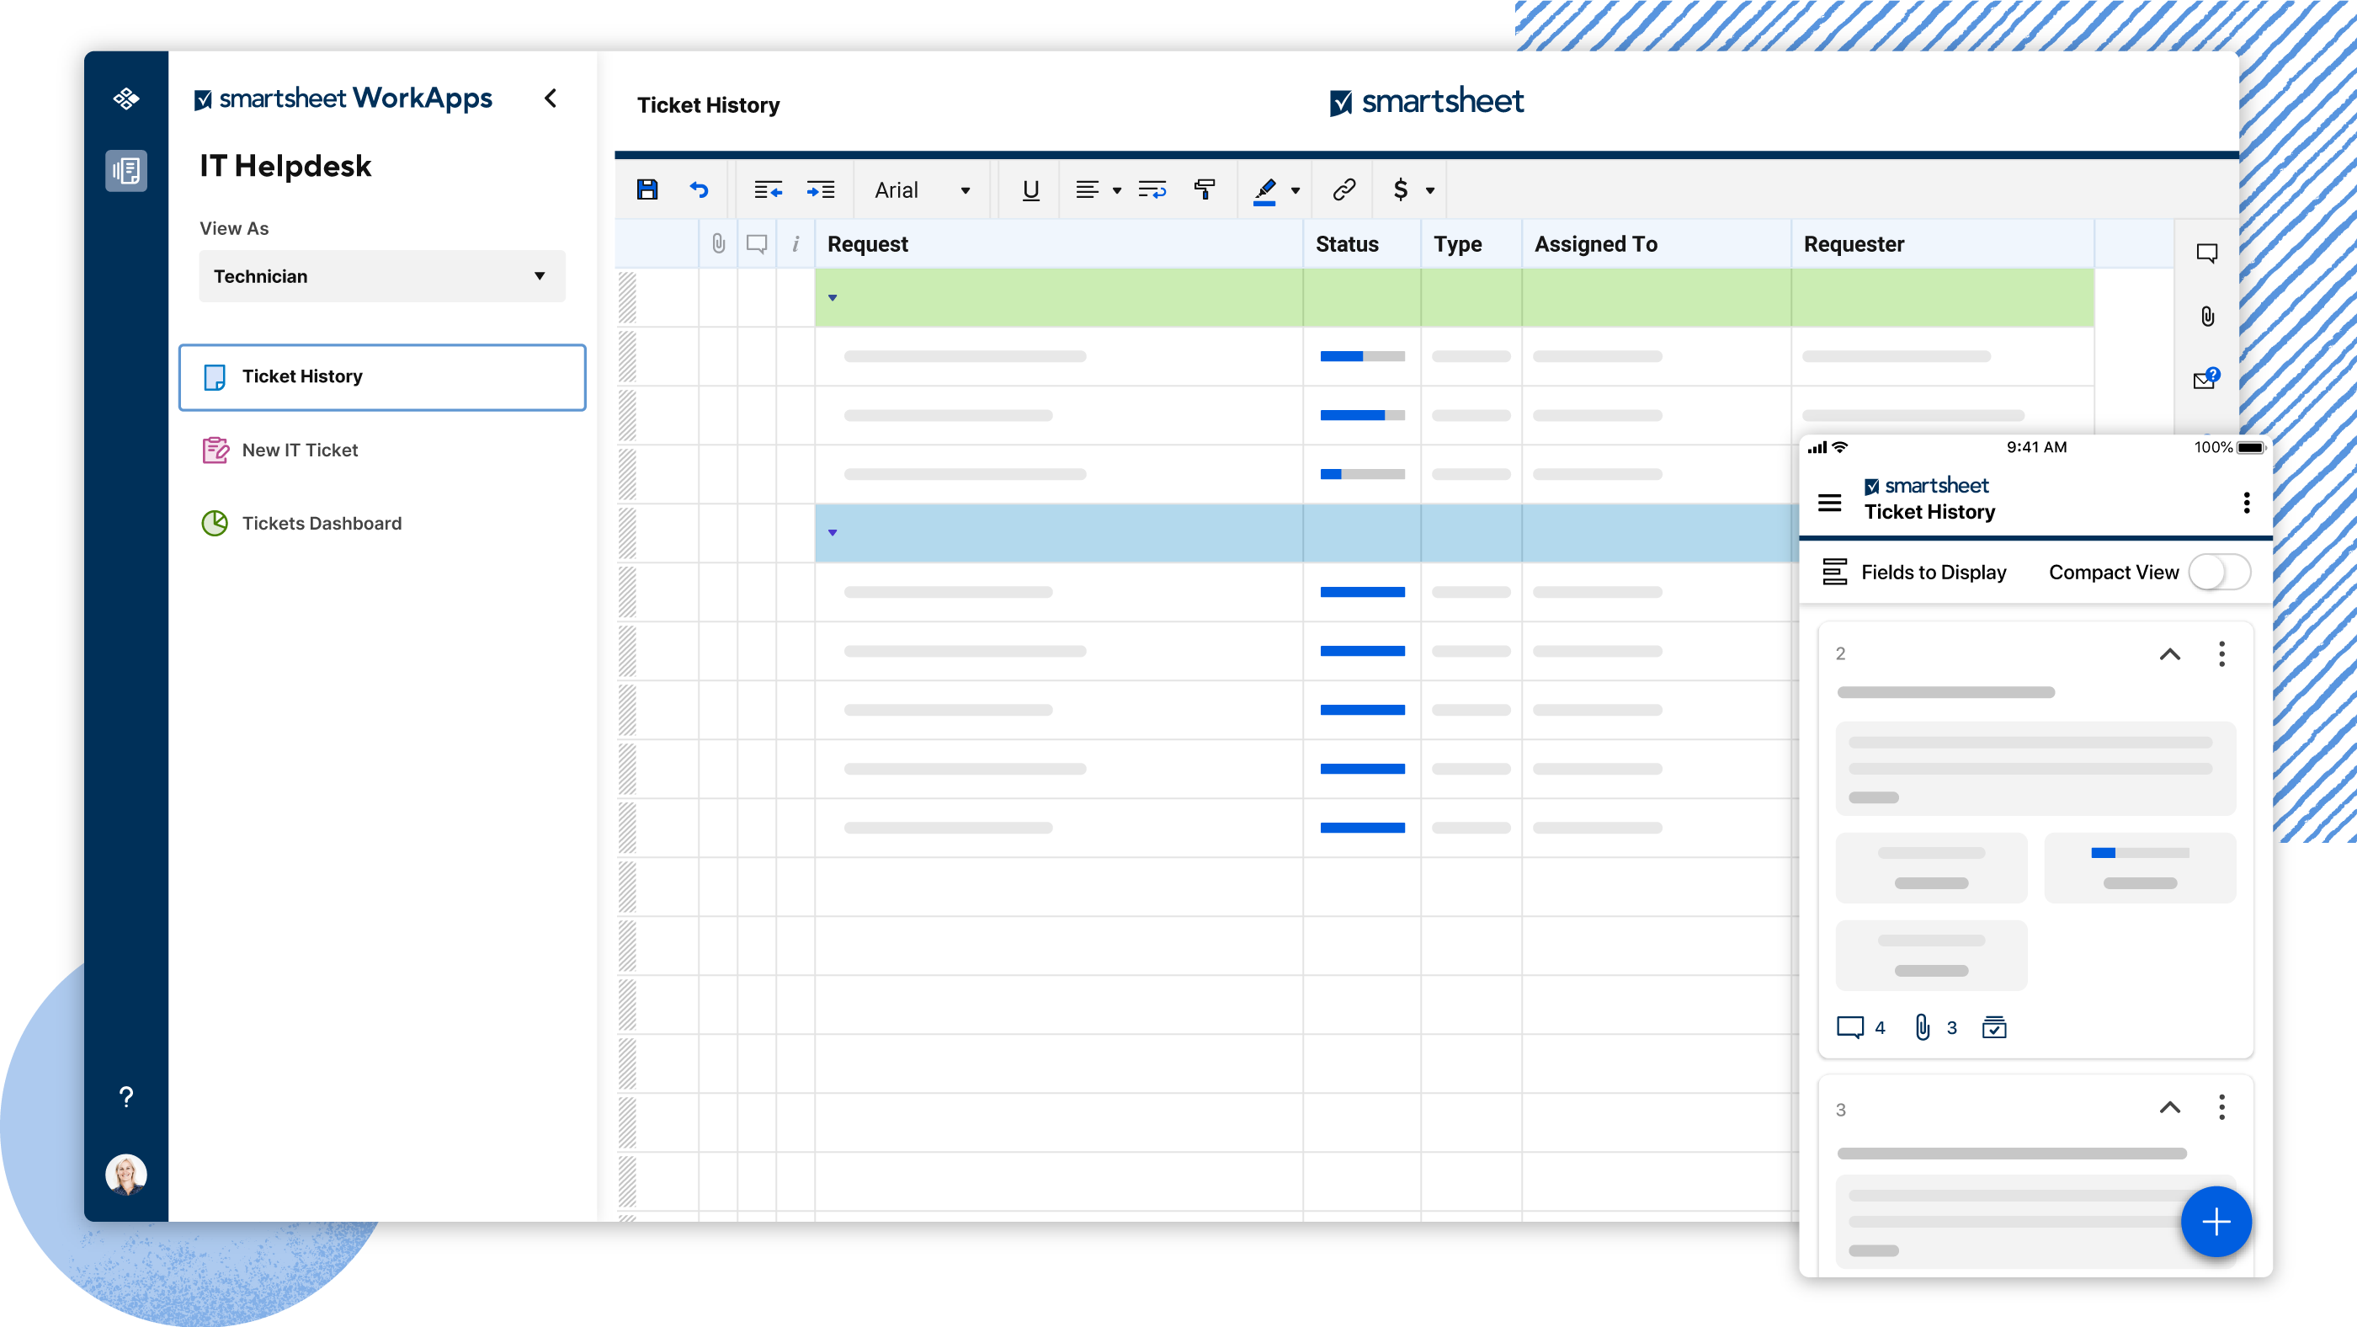Screen dimensions: 2357x1327
Task: Click the Underline formatting button
Action: [1030, 189]
